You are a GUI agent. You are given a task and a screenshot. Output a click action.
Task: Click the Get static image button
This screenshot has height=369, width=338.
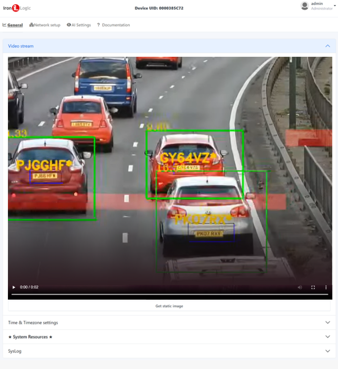(169, 306)
